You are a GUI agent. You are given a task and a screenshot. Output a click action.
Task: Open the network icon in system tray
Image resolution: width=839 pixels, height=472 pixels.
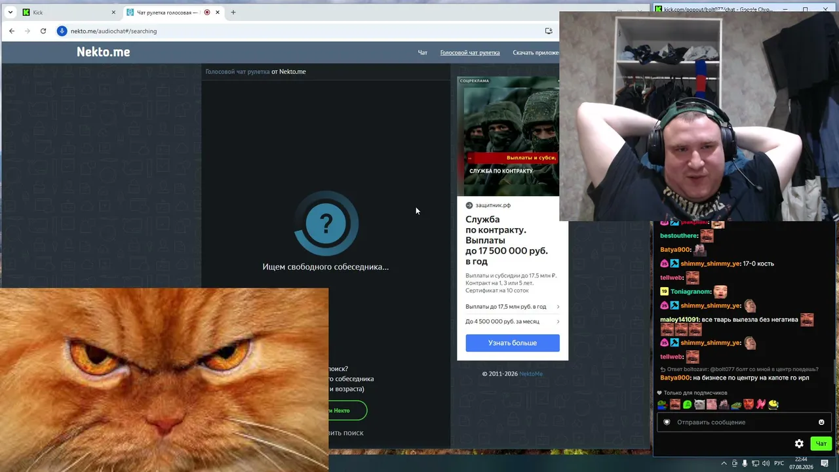click(756, 463)
